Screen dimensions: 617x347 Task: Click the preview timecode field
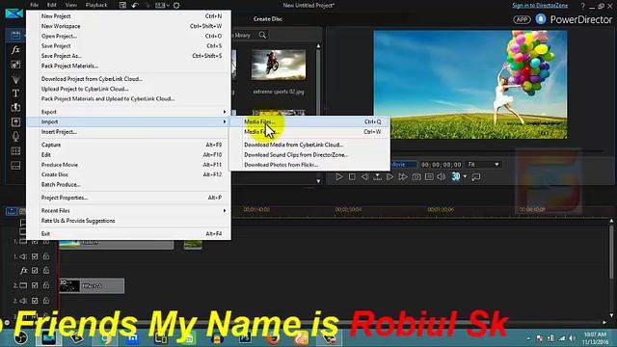[x=442, y=165]
